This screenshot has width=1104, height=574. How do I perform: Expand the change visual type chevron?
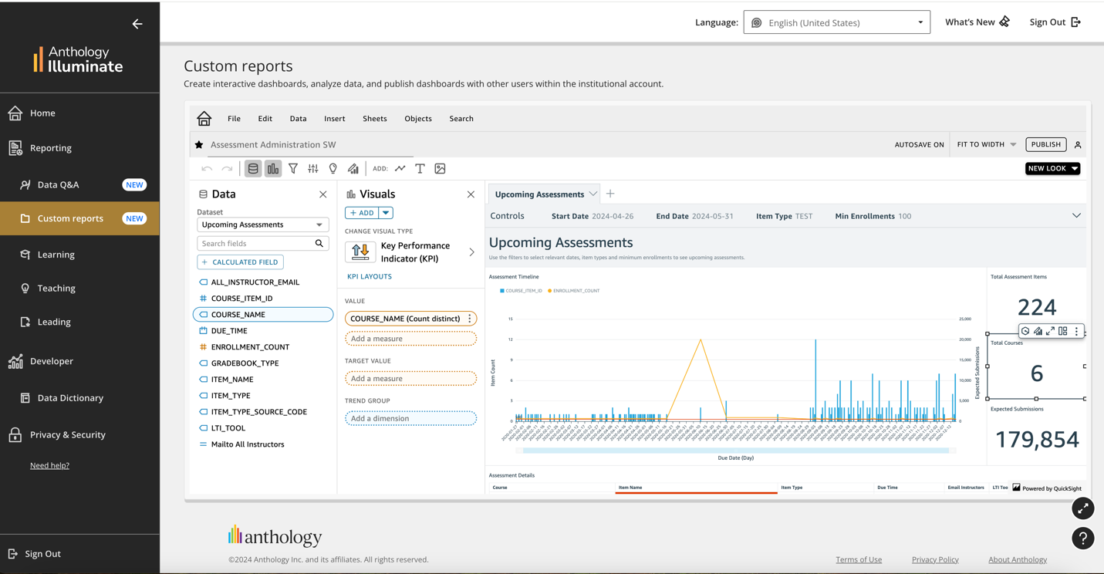(472, 252)
